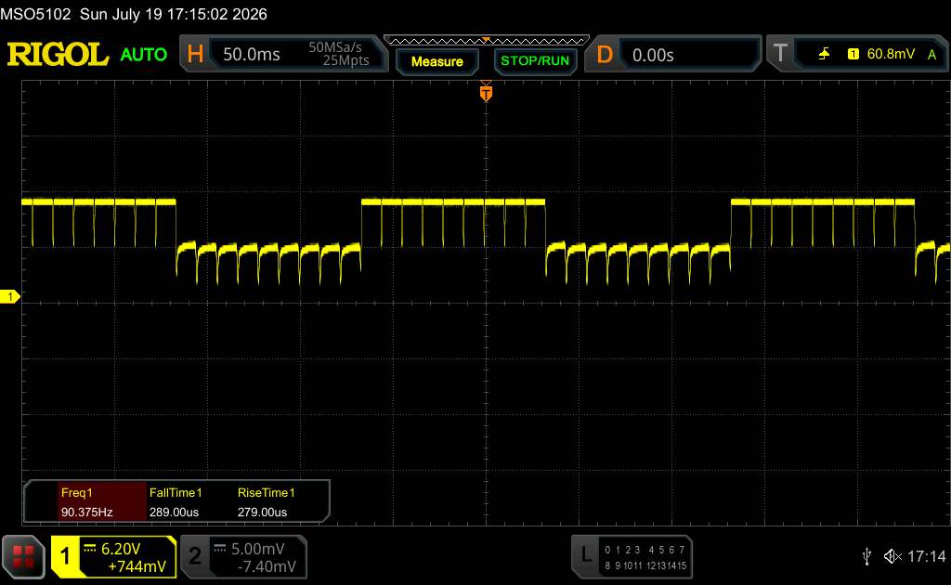951x585 pixels.
Task: Open the 50.0ms timebase setting
Action: coord(251,55)
